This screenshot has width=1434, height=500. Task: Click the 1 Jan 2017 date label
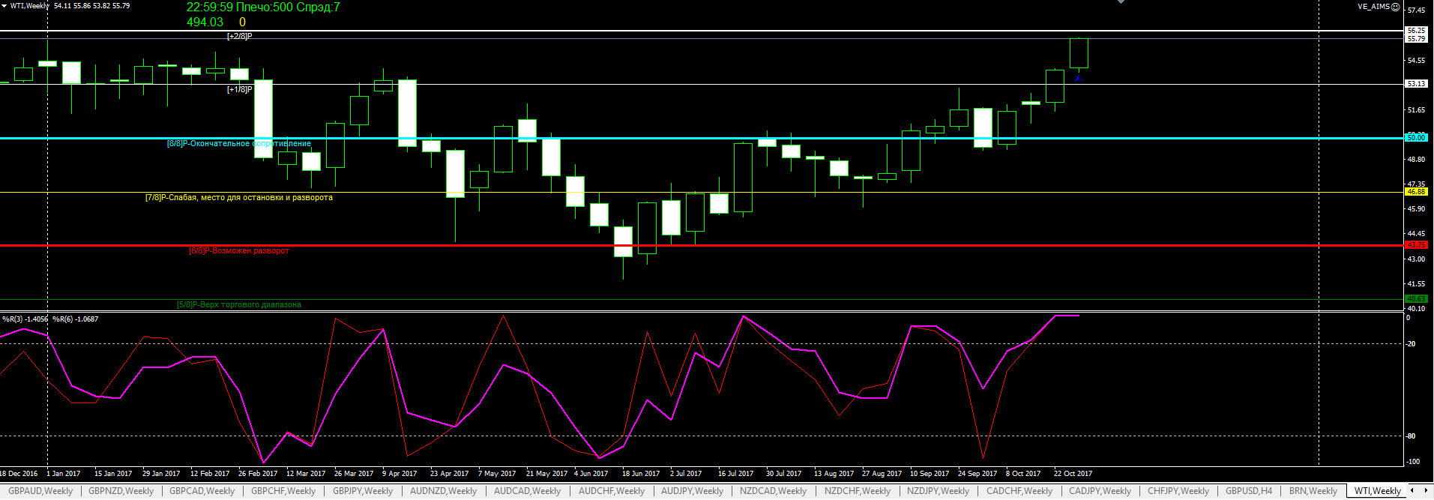coord(64,474)
